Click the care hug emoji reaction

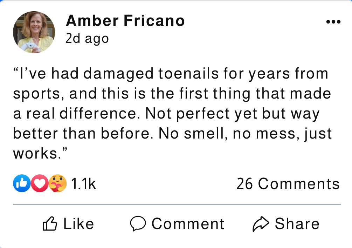coord(58,183)
